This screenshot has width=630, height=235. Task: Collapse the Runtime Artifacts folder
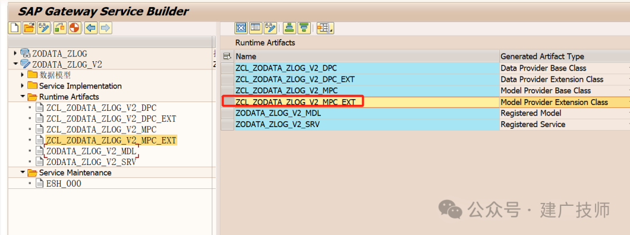[x=23, y=97]
